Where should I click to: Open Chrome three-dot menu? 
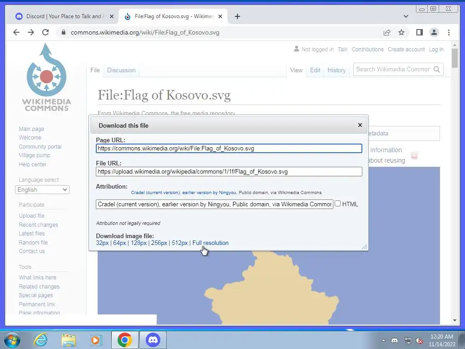[x=449, y=32]
